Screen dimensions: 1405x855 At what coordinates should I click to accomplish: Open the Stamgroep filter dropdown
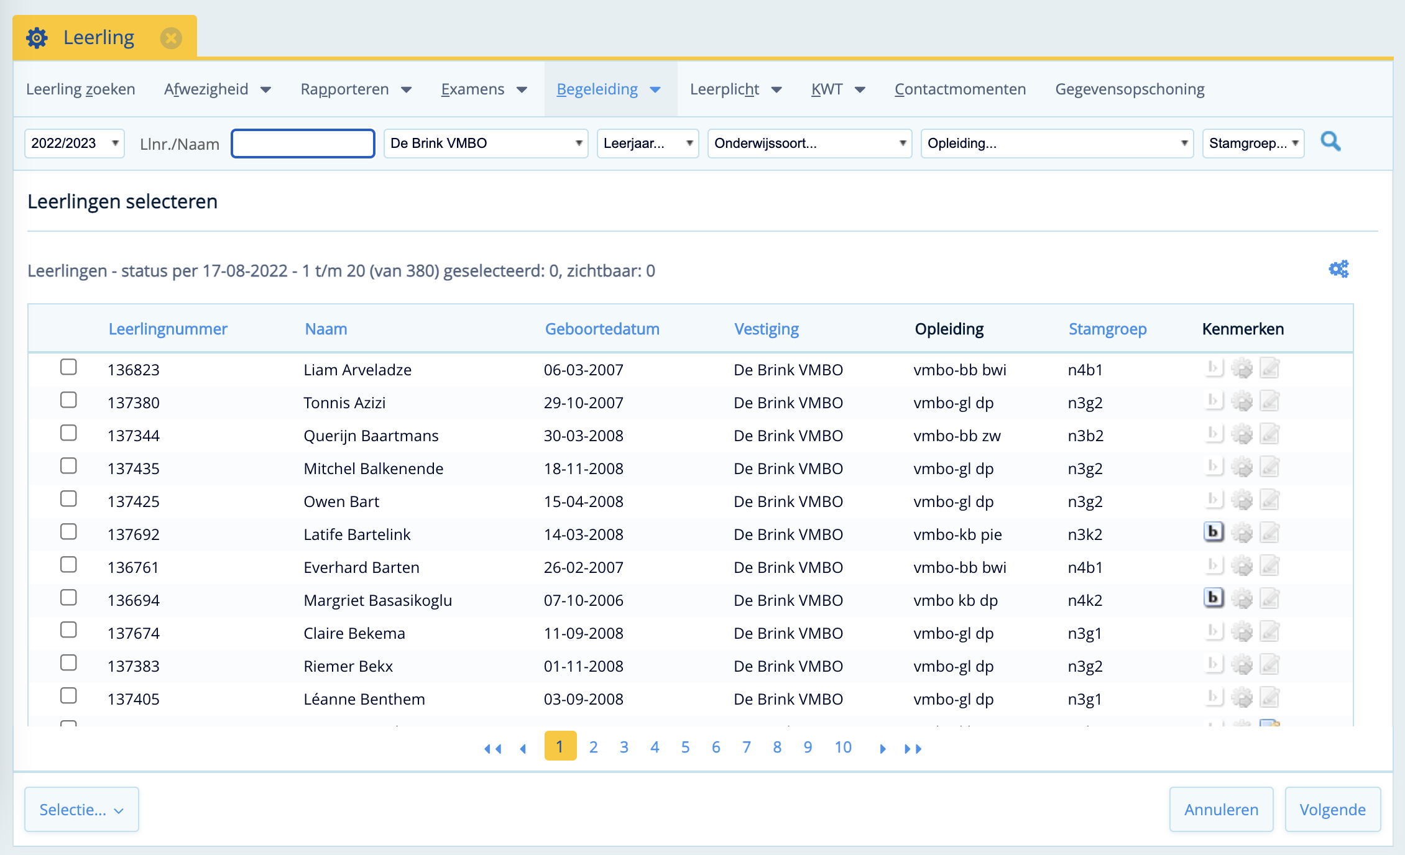[x=1253, y=144]
